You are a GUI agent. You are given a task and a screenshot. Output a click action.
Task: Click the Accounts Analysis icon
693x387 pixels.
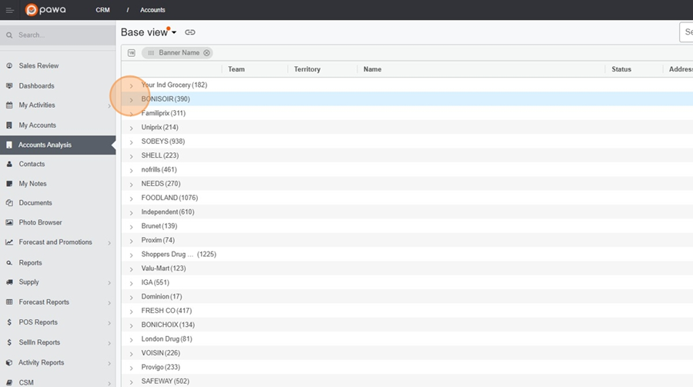point(9,145)
